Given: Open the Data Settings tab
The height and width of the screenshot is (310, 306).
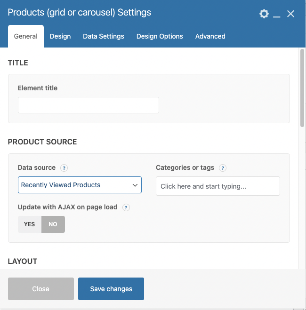Looking at the screenshot, I should pos(104,36).
